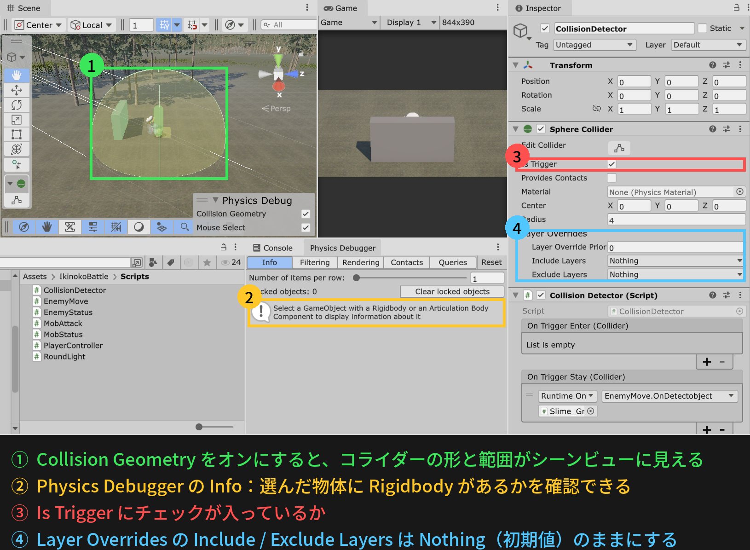
Task: Select the Move tool in Scene tools
Action: click(x=17, y=90)
